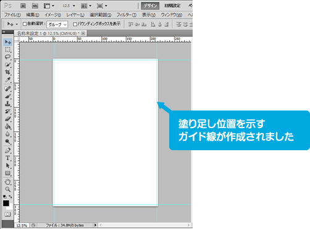Select the History Brush tool
This screenshot has height=229, width=310.
(8, 111)
